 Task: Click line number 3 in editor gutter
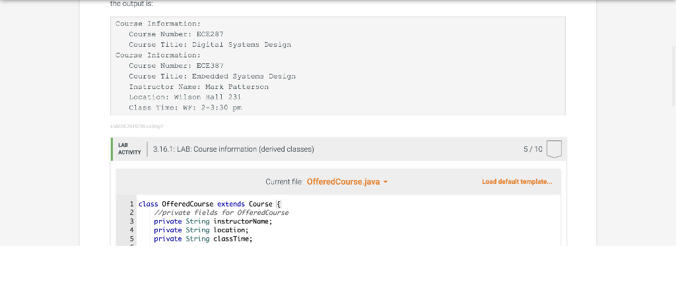pos(132,222)
